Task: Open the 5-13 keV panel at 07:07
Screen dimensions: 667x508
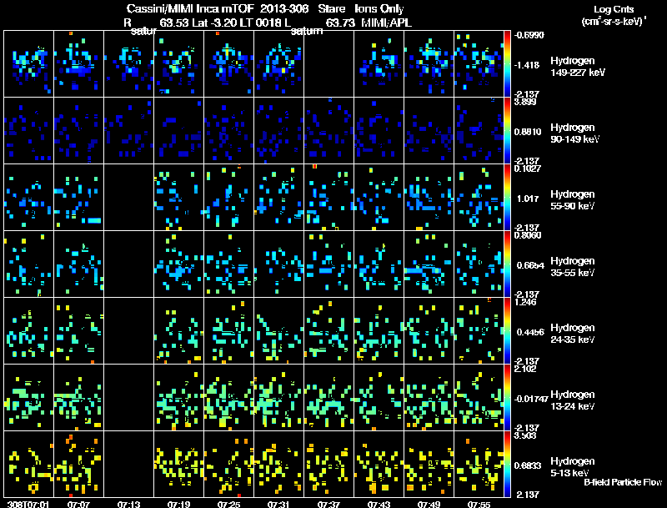Action: 78,464
